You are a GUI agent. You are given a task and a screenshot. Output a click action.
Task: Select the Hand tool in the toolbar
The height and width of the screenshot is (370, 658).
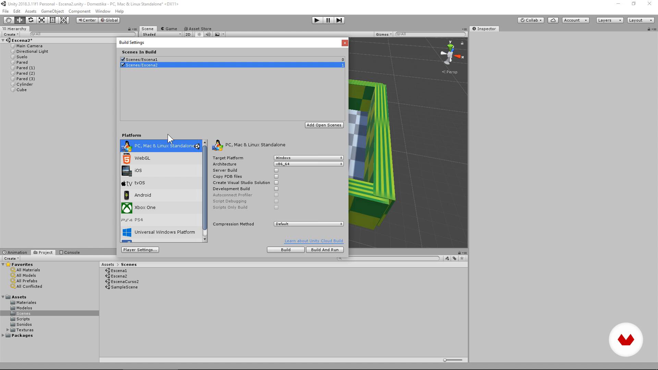pos(9,20)
